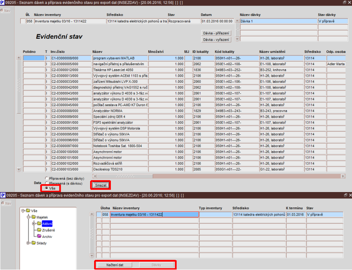
Task: Expand the Sklady tree node
Action: [28, 243]
